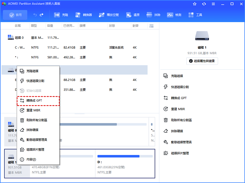Select the small *: partition block on 磁碟 0 map
Viewport: 245px width, 183px height.
point(152,132)
